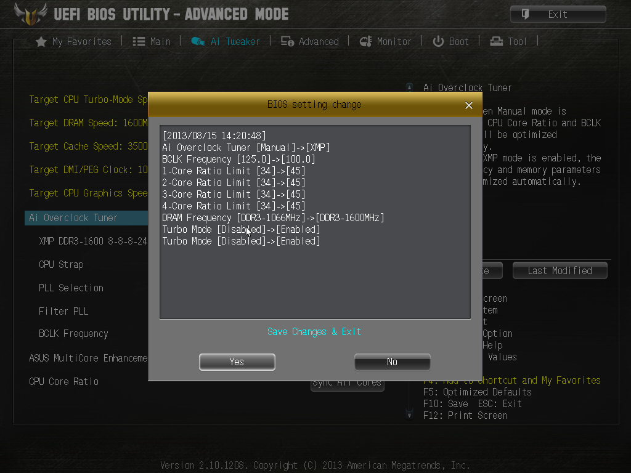Click the DRAM Frequency DDR3-1066MHz change line

(273, 217)
